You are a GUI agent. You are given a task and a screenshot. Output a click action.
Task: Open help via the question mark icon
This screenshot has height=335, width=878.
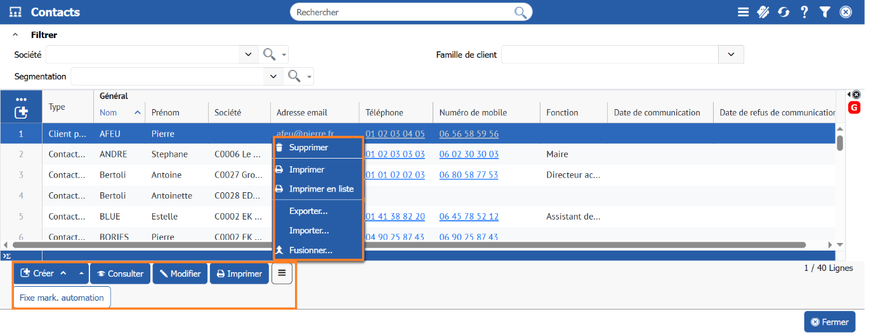pyautogui.click(x=804, y=12)
